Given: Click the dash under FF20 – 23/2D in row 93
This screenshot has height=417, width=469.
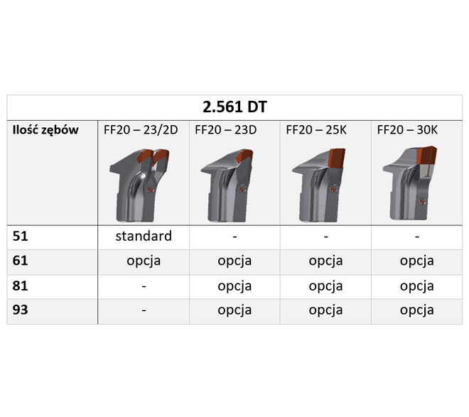Looking at the screenshot, I should click(x=144, y=311).
